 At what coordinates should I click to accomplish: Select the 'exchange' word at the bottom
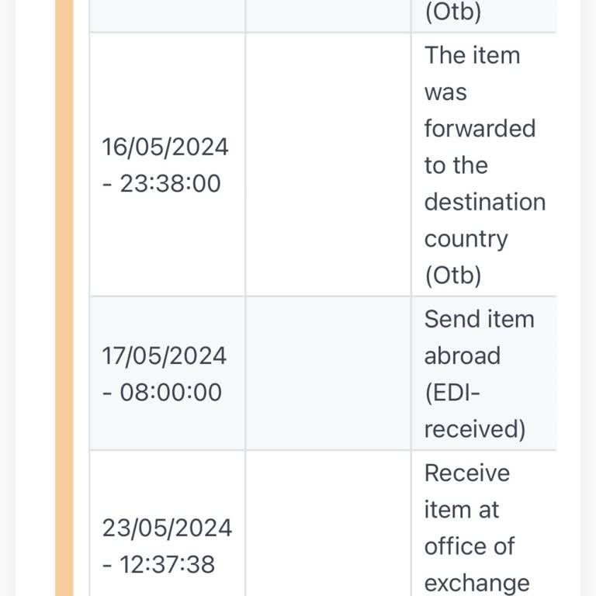click(476, 583)
